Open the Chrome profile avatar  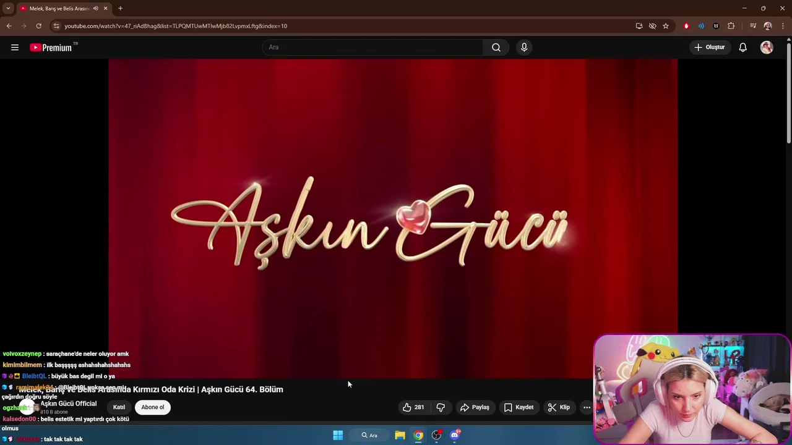point(768,26)
